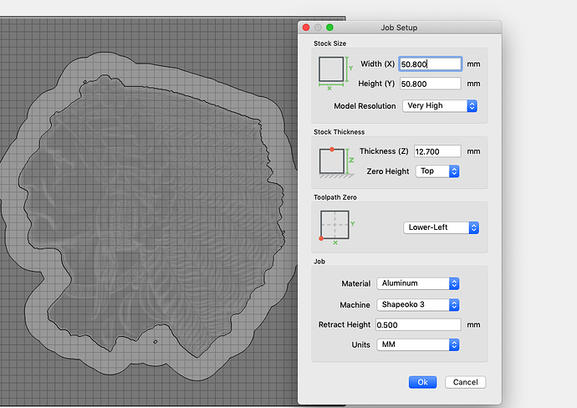Focus the Width (X) input field
Viewport: 577px width, 408px height.
[x=430, y=64]
